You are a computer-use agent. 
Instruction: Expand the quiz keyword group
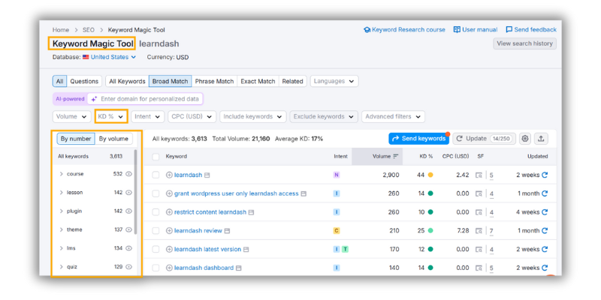[61, 267]
